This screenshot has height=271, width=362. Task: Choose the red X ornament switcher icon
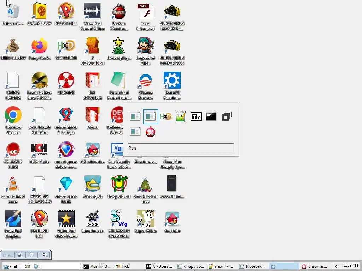click(x=151, y=132)
